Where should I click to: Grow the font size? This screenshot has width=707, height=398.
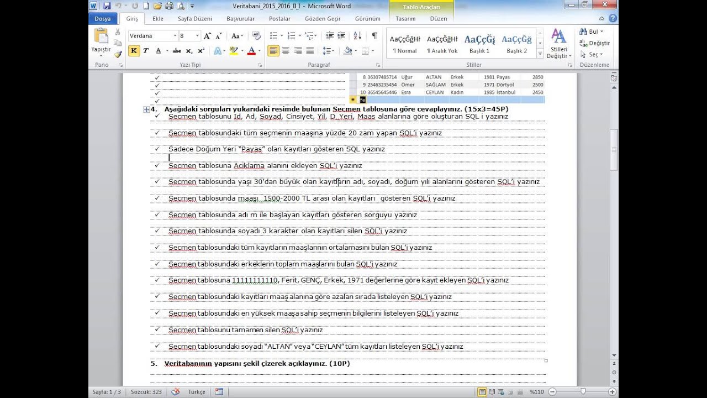(x=207, y=35)
